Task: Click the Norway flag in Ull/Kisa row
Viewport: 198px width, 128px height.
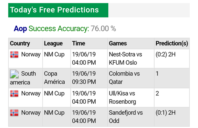Action: tap(14, 93)
